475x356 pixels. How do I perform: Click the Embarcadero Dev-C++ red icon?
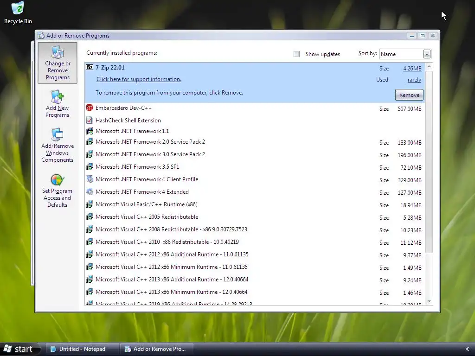click(90, 108)
